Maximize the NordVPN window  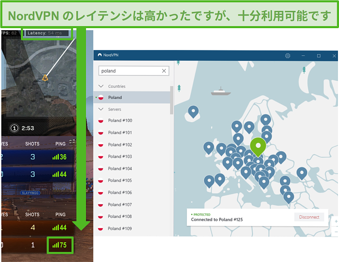pos(319,56)
